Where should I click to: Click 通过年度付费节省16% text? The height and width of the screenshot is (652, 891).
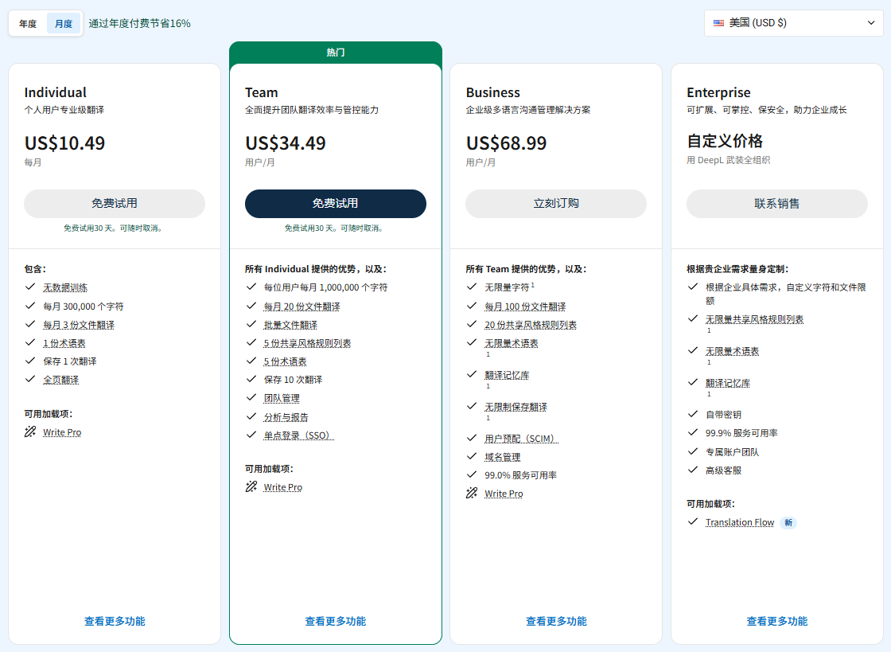tap(140, 23)
